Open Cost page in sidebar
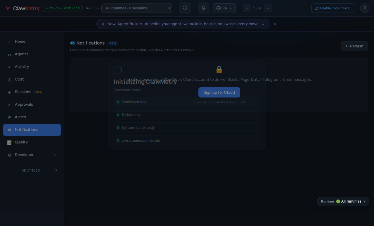Screen dimensions: 374x226 click(32, 79)
